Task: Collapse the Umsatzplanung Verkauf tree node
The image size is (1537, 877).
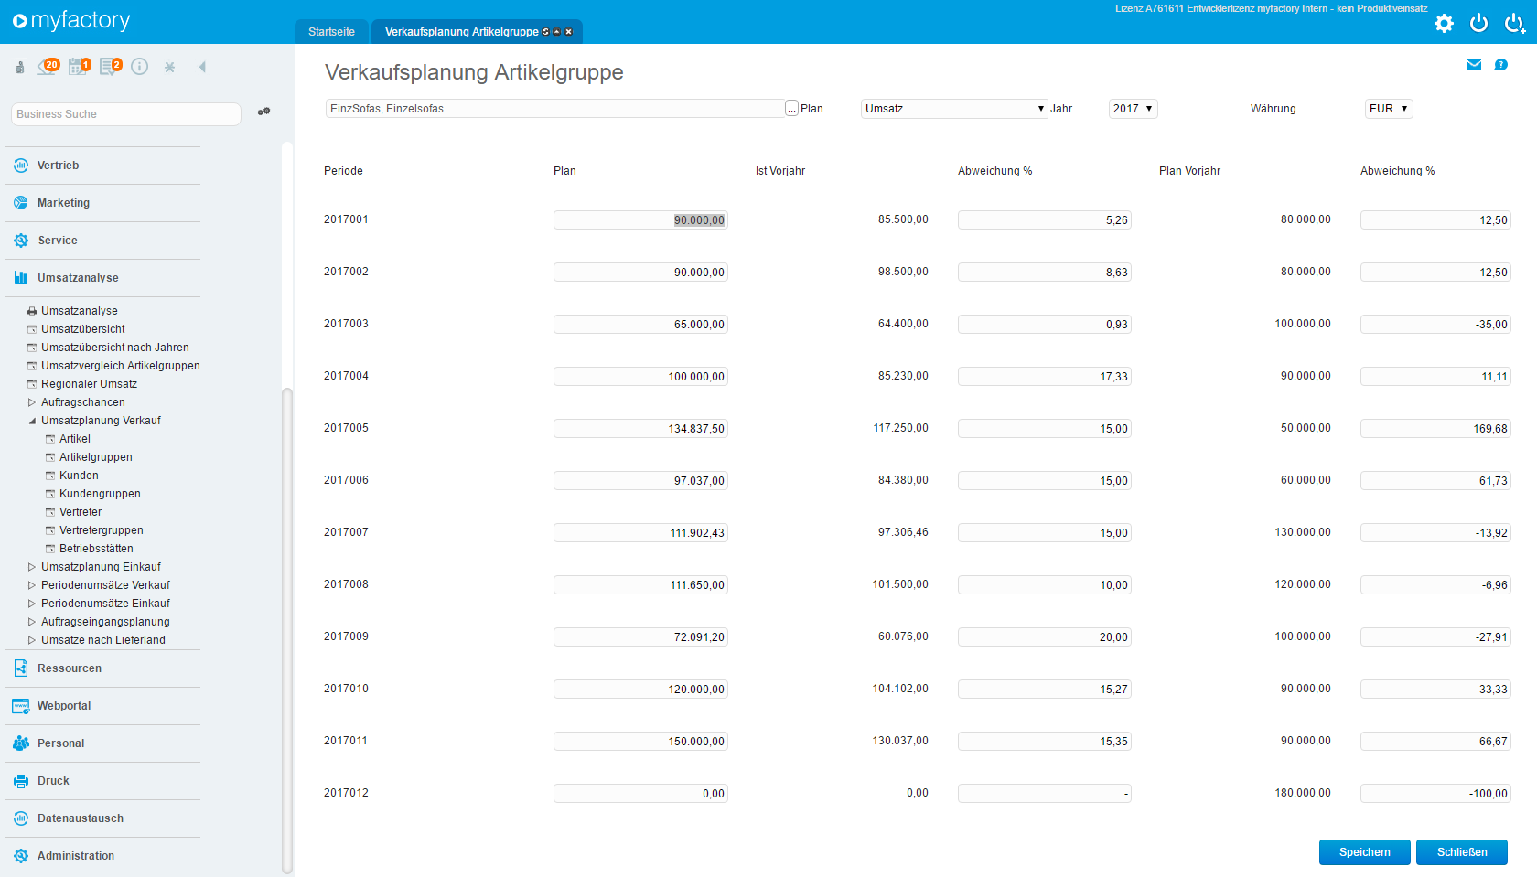Action: tap(32, 421)
